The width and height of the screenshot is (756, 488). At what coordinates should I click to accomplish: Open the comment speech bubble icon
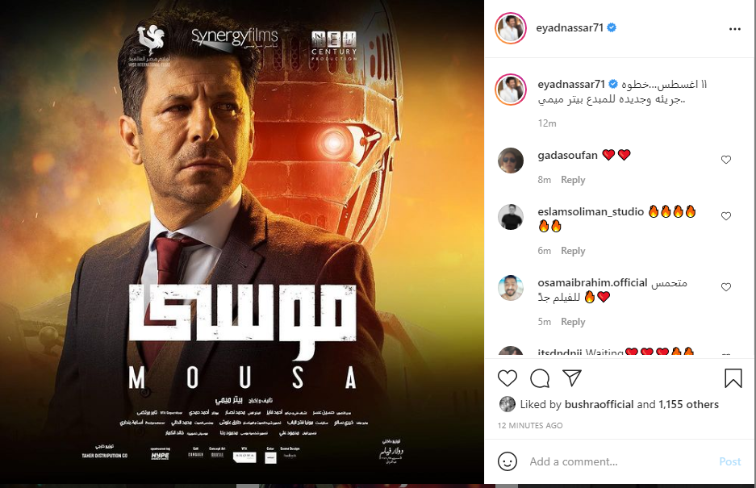click(x=540, y=378)
